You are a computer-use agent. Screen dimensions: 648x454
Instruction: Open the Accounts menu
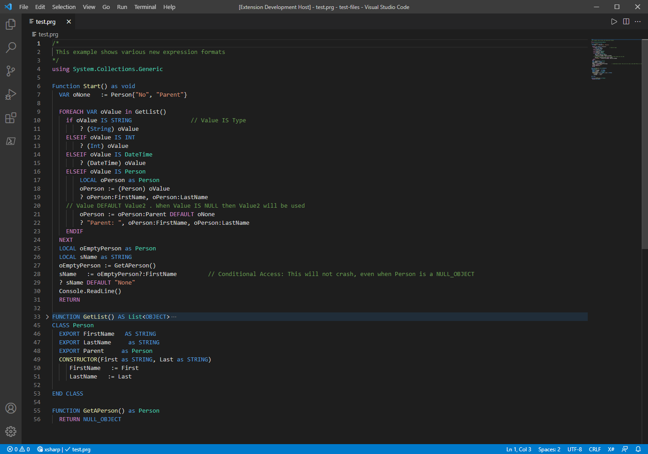[11, 408]
